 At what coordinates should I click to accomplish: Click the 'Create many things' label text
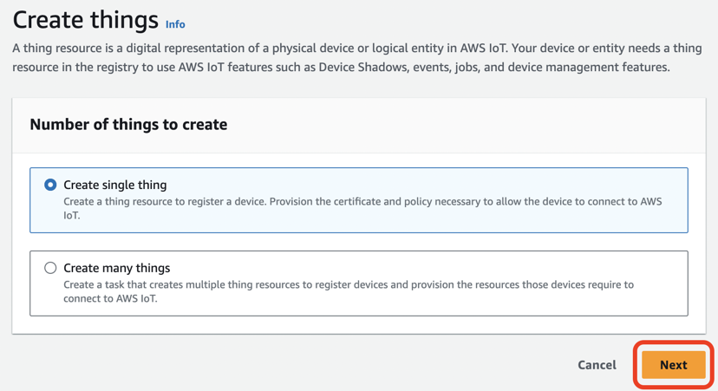[117, 268]
